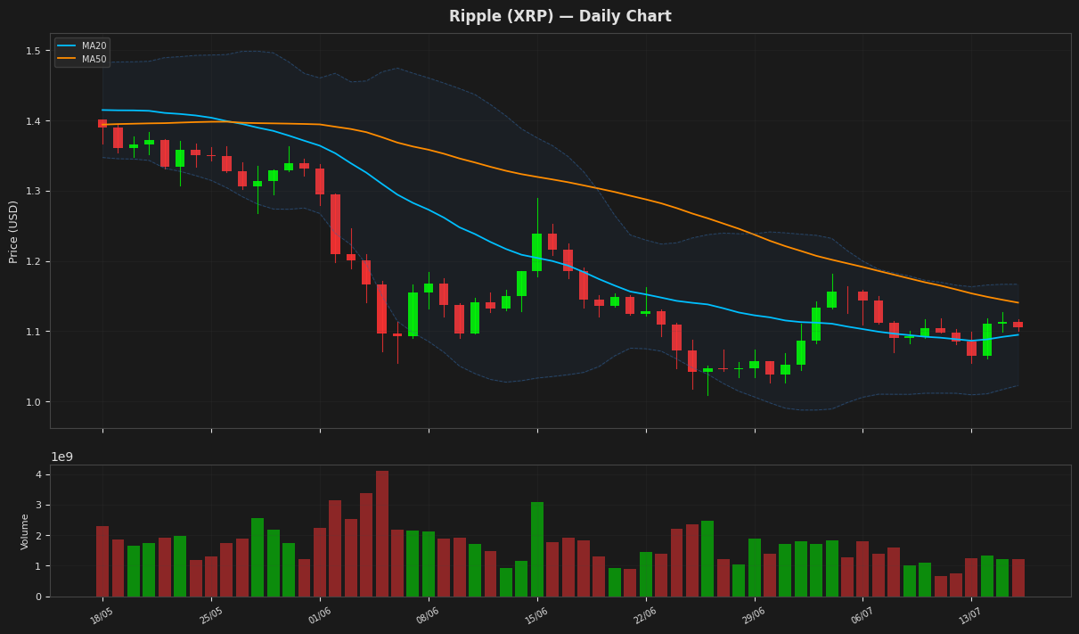1079x634 pixels.
Task: Select the red candlestick on 01/06
Action: [x=320, y=182]
